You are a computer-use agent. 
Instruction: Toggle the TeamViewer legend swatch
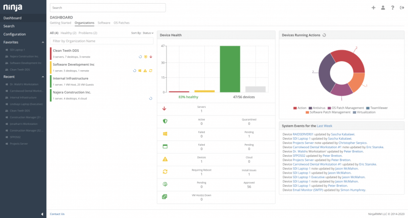coord(368,108)
